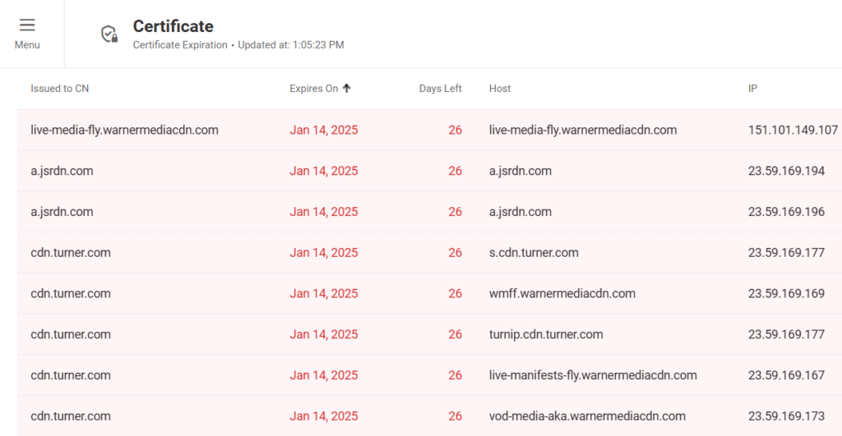Select the row with IP 23.59.169.194
The height and width of the screenshot is (436, 842).
click(x=786, y=171)
